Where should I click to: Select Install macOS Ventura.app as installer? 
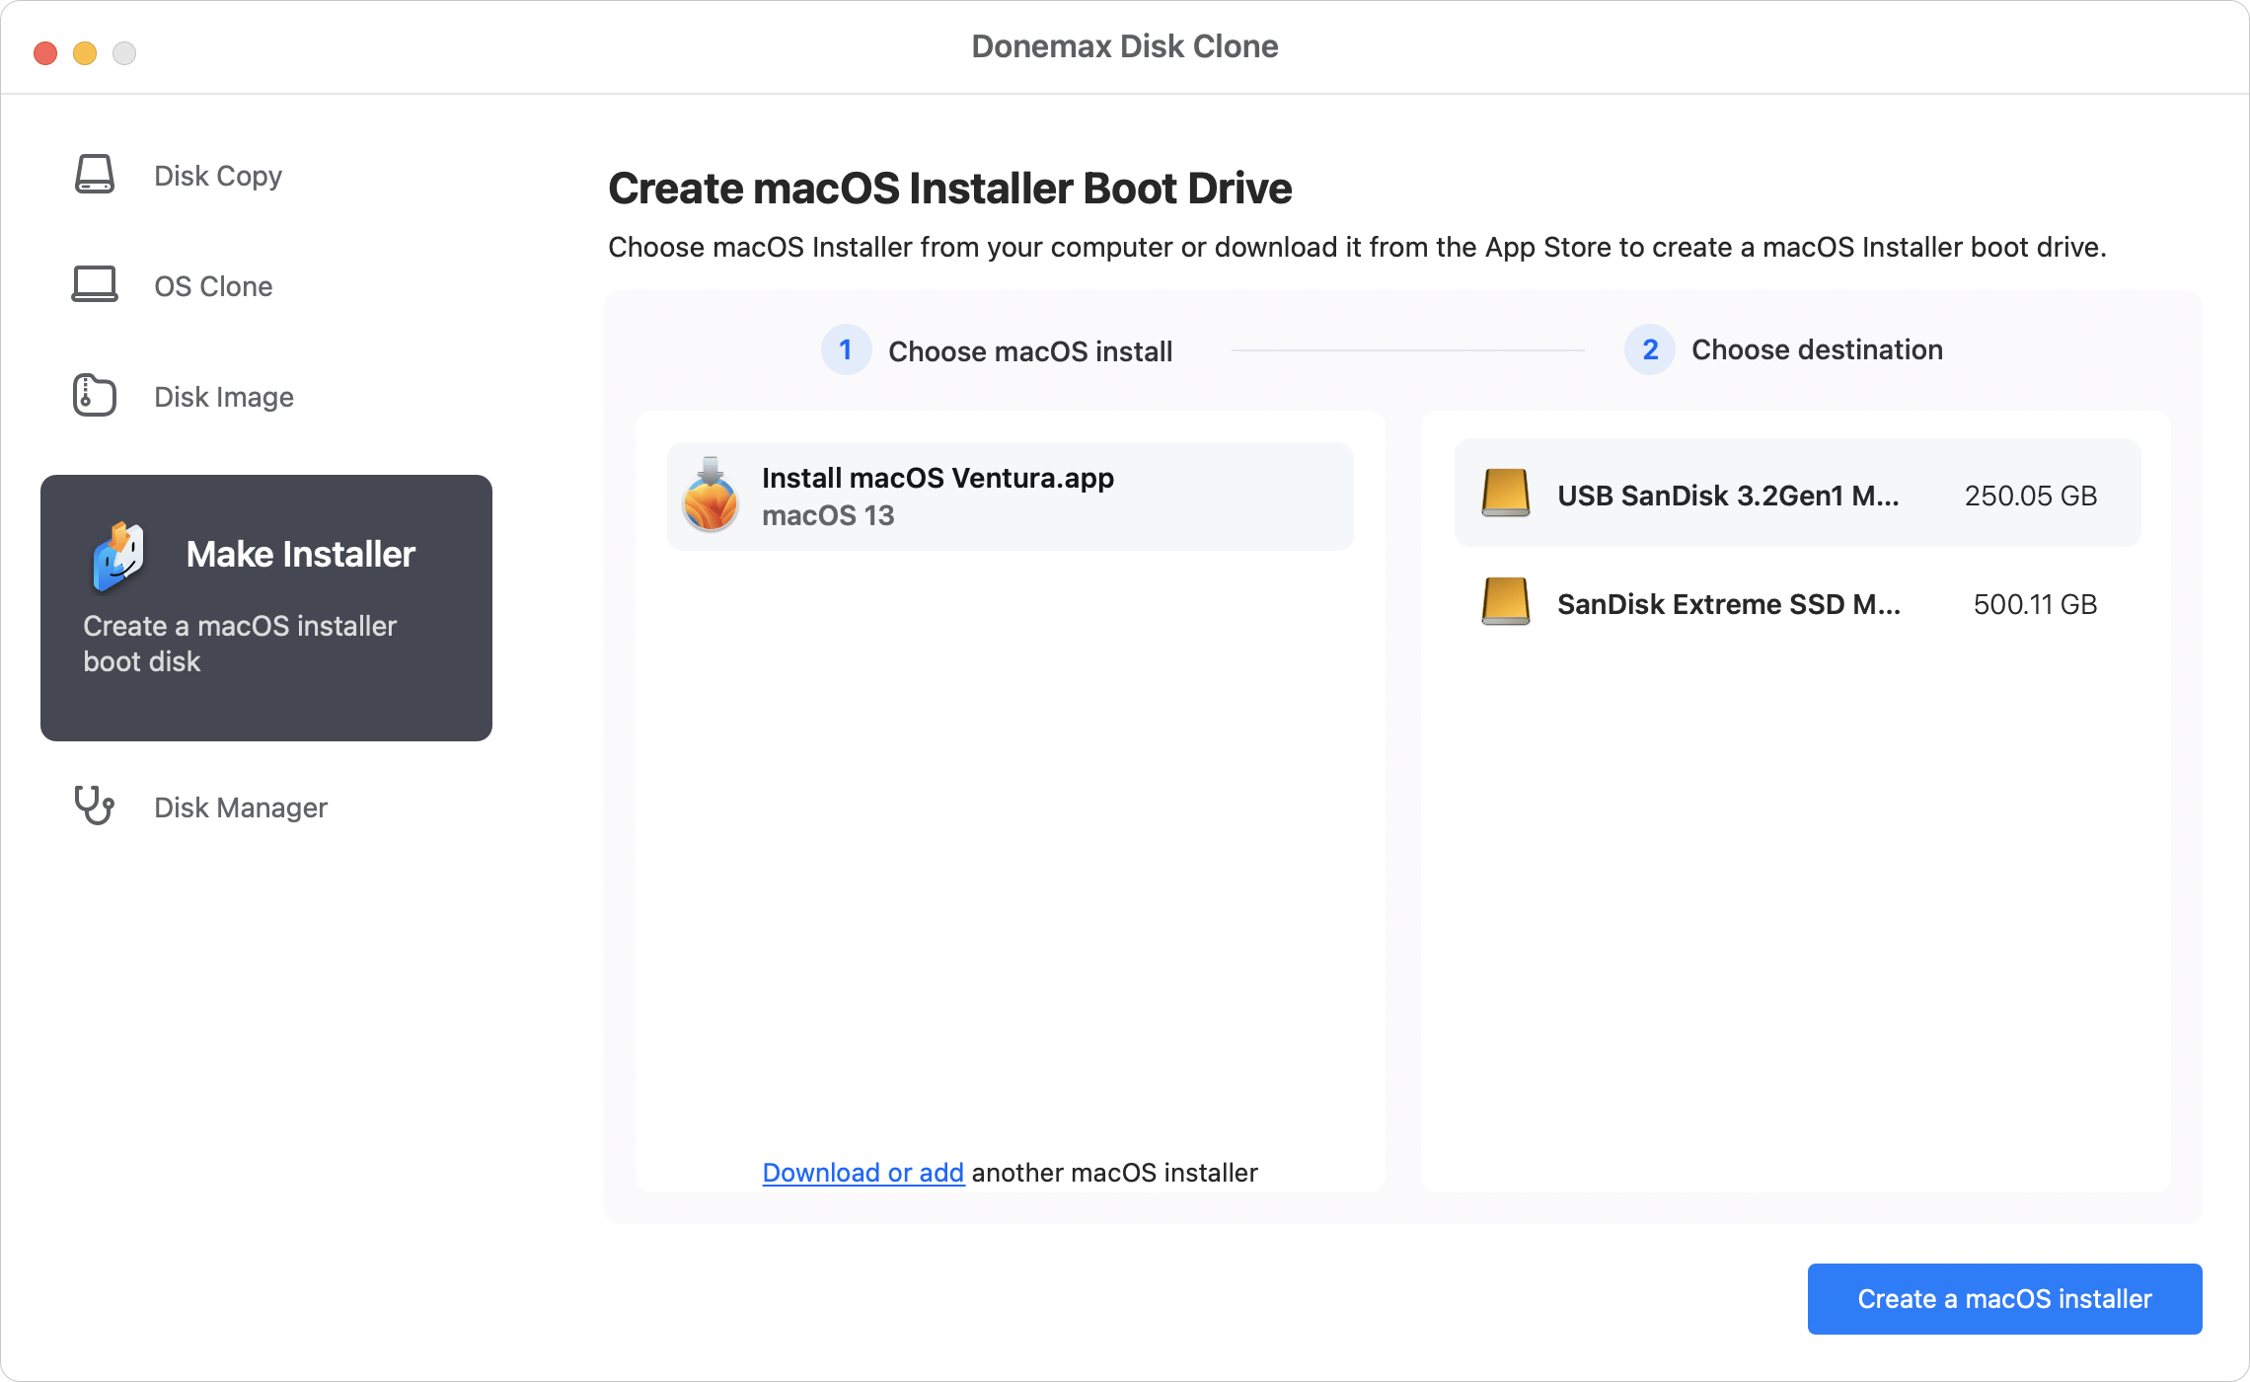[1009, 495]
